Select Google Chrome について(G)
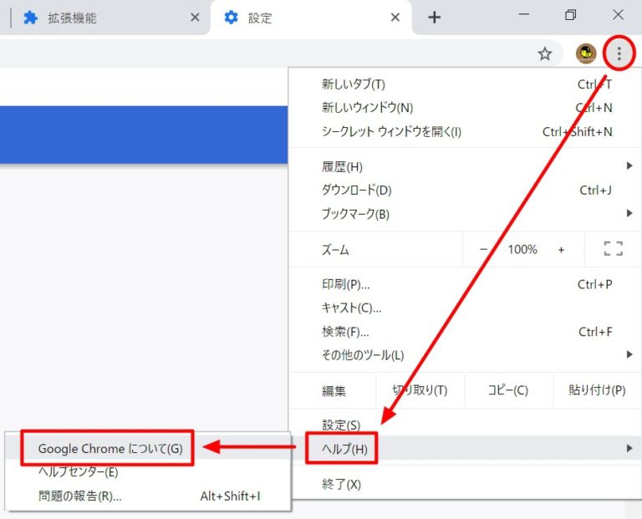Screen dimensions: 642x519 pos(110,449)
